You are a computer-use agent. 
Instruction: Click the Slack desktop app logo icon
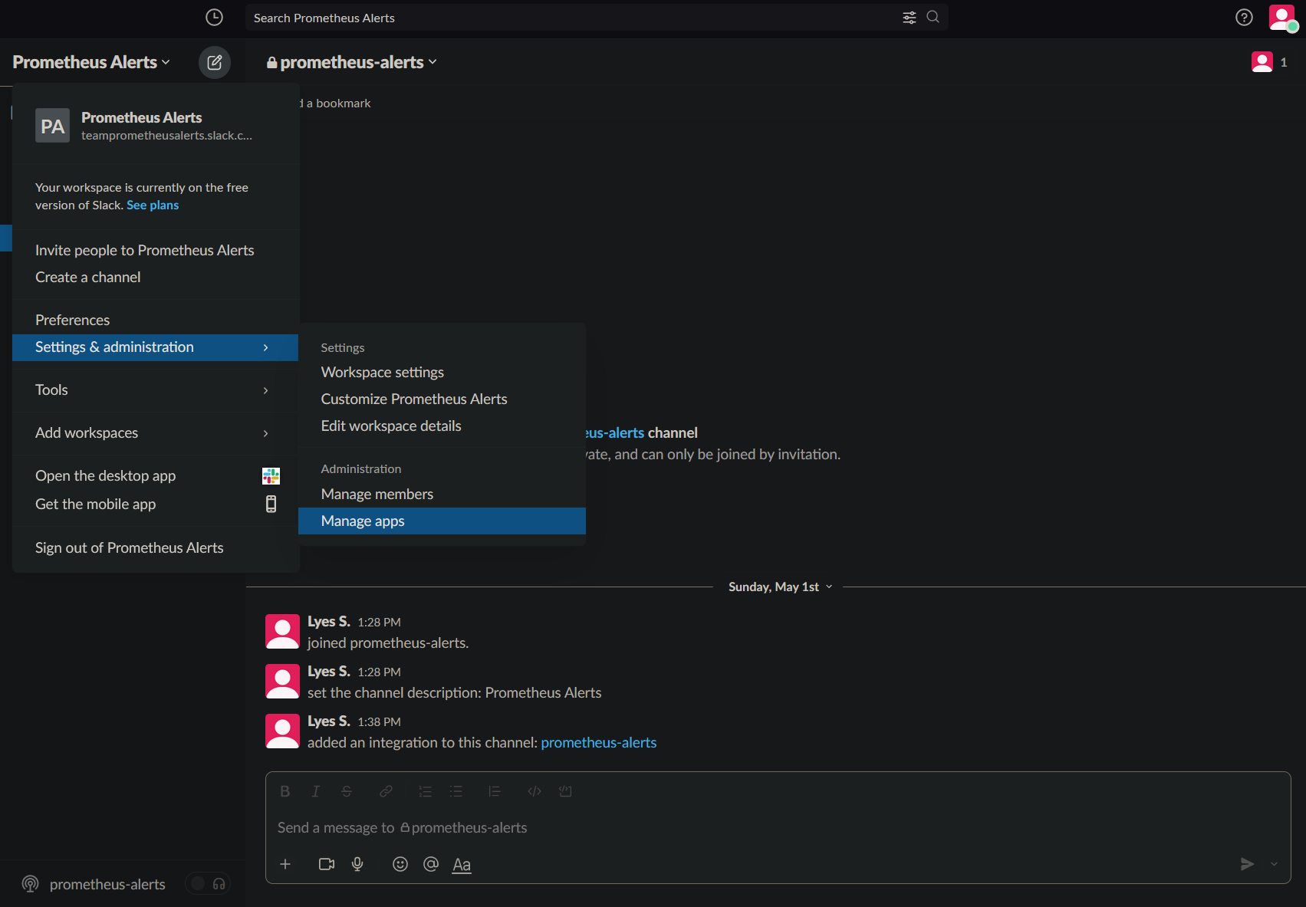pos(271,476)
